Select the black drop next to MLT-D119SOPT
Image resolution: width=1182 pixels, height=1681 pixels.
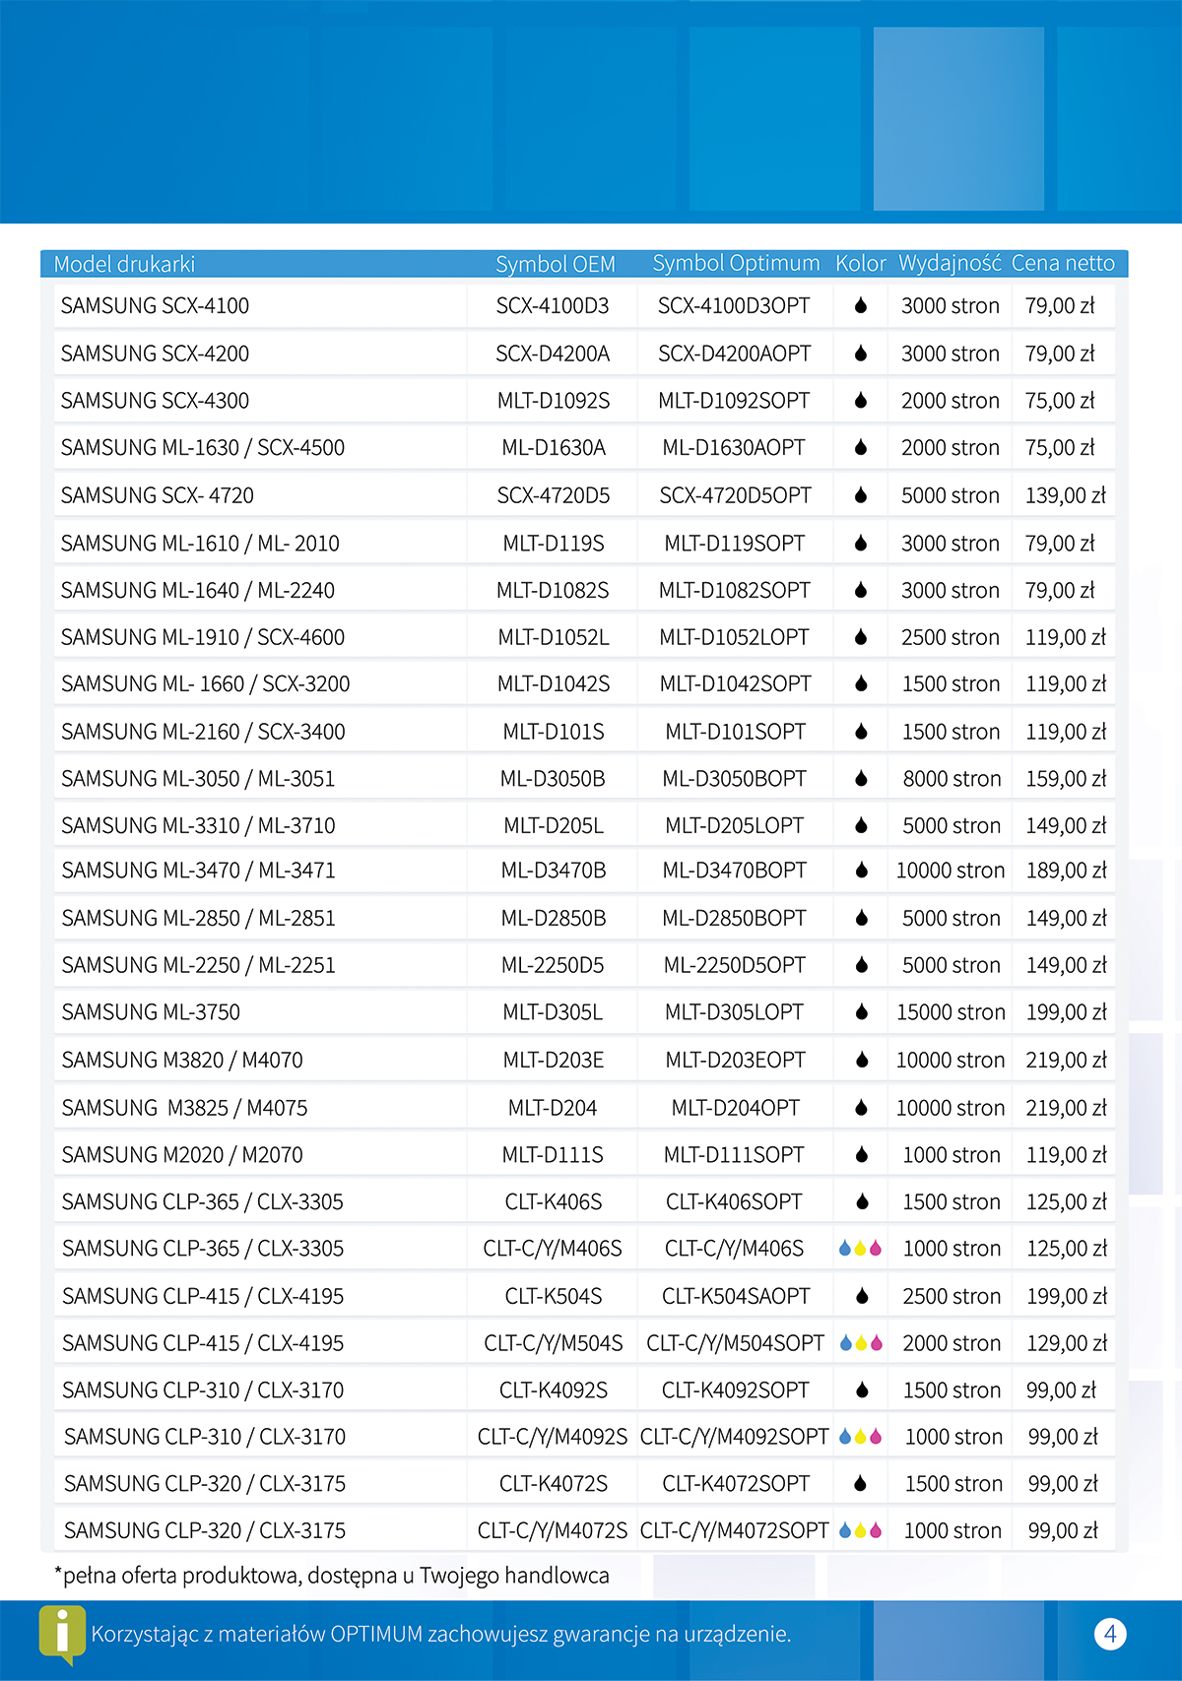coord(861,543)
